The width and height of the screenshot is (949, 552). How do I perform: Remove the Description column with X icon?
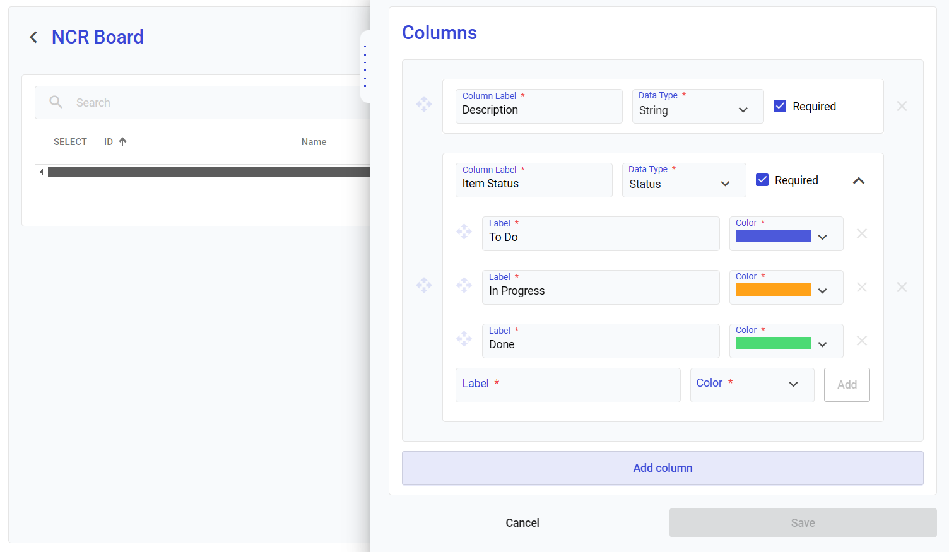tap(902, 106)
